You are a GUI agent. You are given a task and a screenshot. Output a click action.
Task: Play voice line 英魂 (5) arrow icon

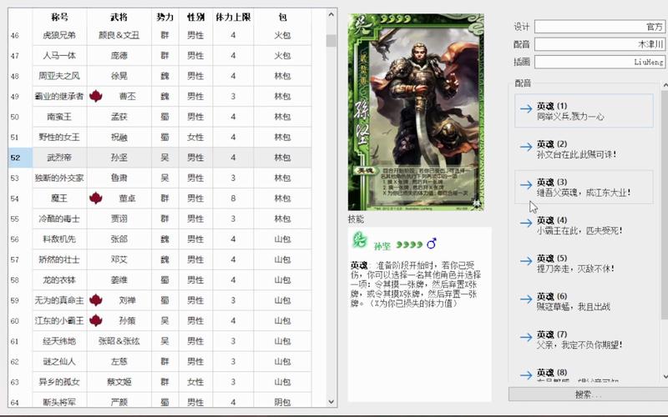(x=526, y=261)
